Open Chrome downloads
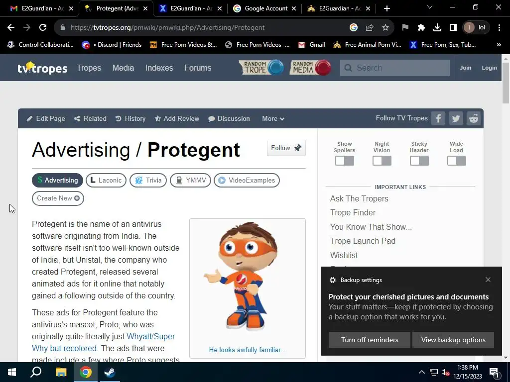Viewport: 510px width, 382px height. [x=437, y=28]
